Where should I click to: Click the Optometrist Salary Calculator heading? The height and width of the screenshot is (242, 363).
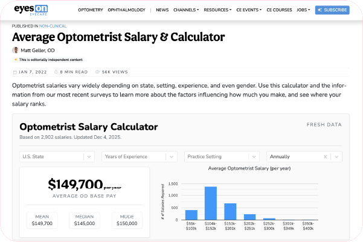[89, 127]
